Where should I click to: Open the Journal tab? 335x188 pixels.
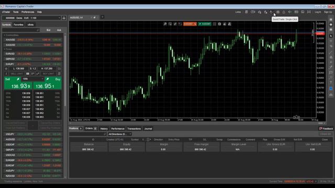[x=148, y=129]
